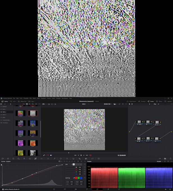Enable the Y luminance curve channel
Screen dimensions: 173x191
74,164
